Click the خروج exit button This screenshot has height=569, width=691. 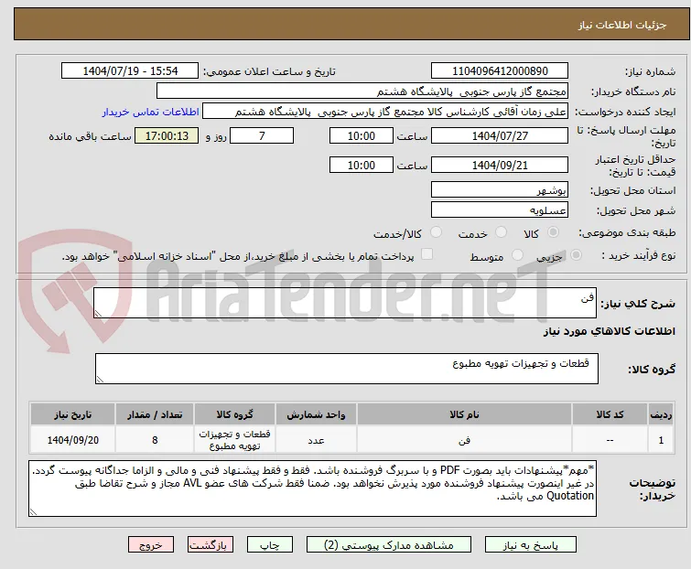(151, 545)
